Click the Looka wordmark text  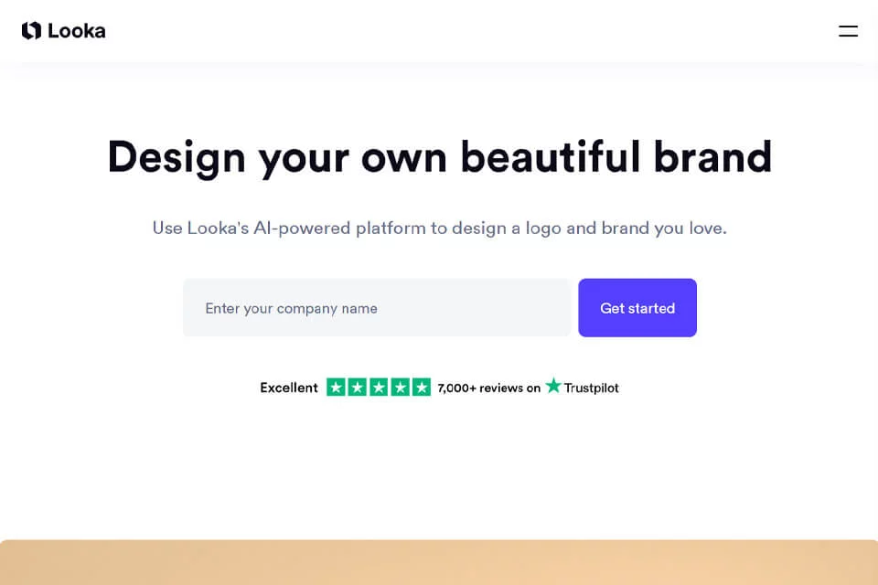77,31
